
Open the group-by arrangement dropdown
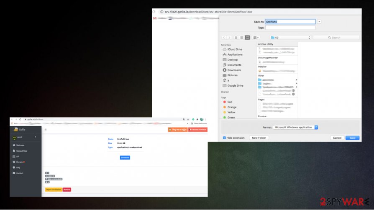click(256, 37)
